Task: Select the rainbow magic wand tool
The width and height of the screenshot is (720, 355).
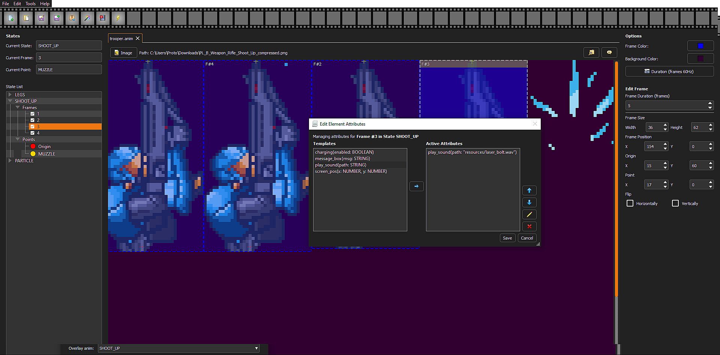Action: pos(87,18)
